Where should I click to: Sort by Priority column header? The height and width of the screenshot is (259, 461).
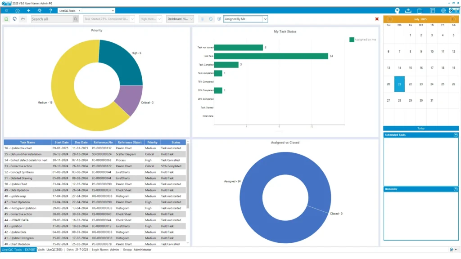click(152, 143)
